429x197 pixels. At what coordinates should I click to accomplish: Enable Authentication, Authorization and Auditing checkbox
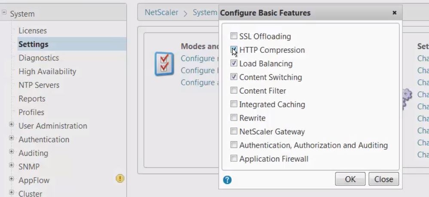click(x=234, y=145)
